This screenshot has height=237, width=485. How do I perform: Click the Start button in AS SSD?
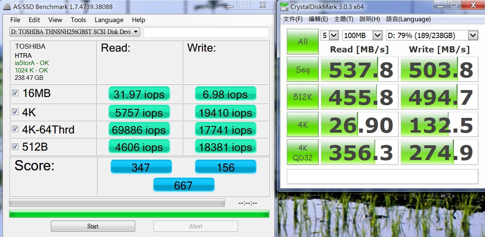pyautogui.click(x=93, y=226)
